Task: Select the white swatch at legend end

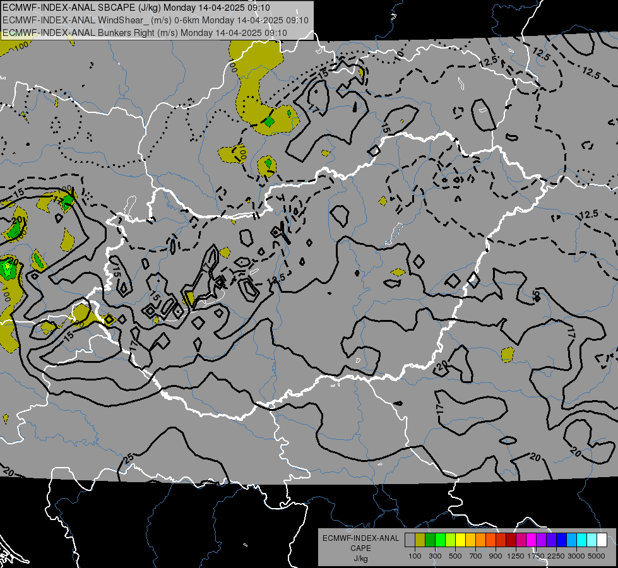Action: (x=602, y=540)
